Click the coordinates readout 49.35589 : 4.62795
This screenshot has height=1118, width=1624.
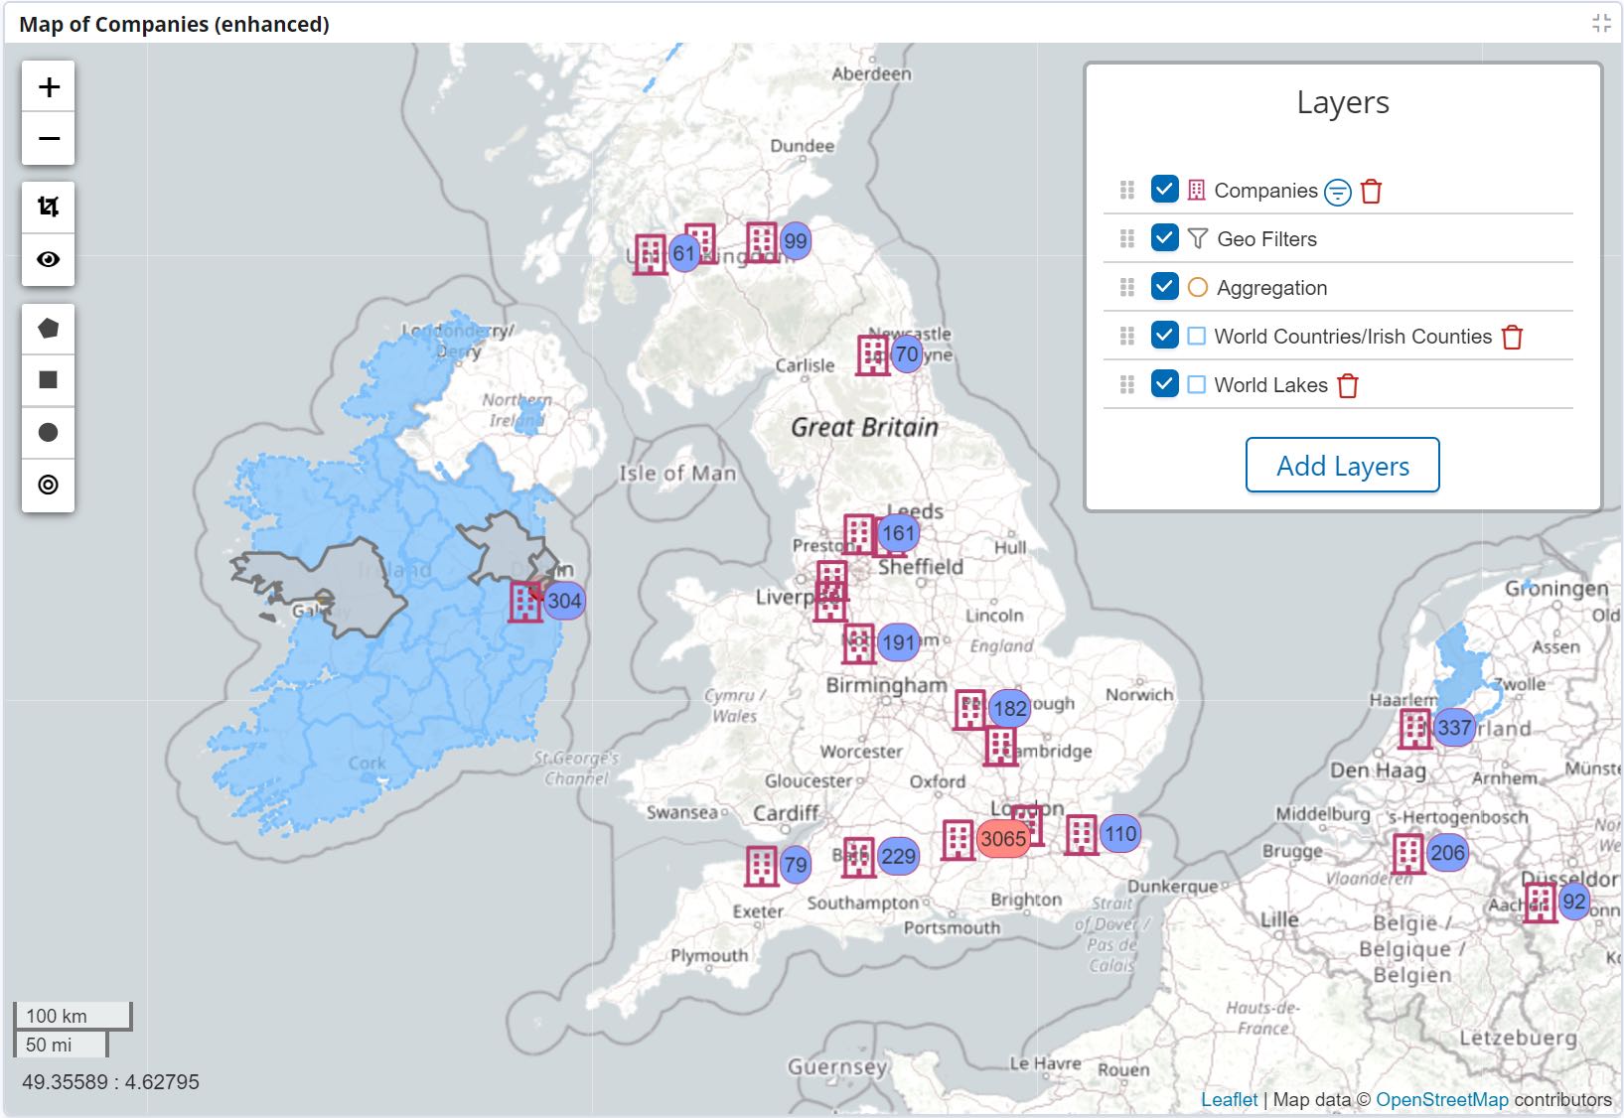point(110,1082)
